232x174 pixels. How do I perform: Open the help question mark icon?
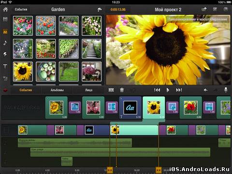[226, 9]
